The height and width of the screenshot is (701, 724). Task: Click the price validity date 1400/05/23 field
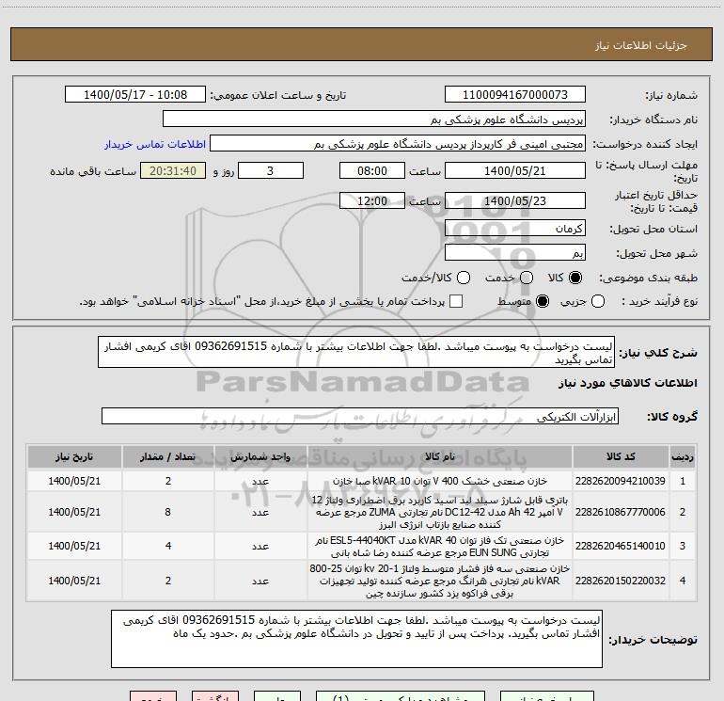(515, 201)
